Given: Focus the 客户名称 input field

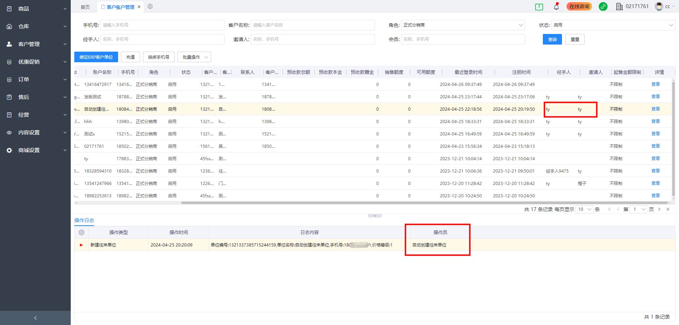Looking at the screenshot, I should (x=313, y=25).
